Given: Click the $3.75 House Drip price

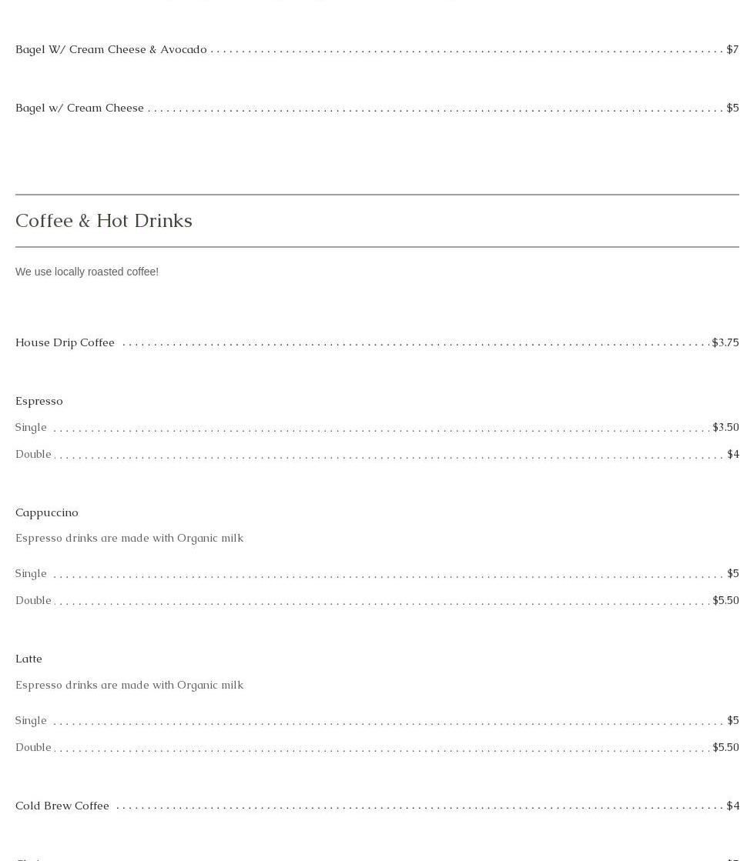Looking at the screenshot, I should (x=725, y=342).
